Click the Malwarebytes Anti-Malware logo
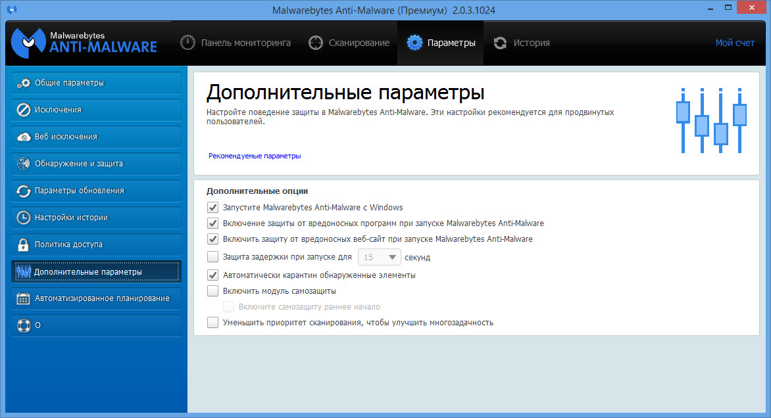Screen dimensions: 771x418 point(84,43)
